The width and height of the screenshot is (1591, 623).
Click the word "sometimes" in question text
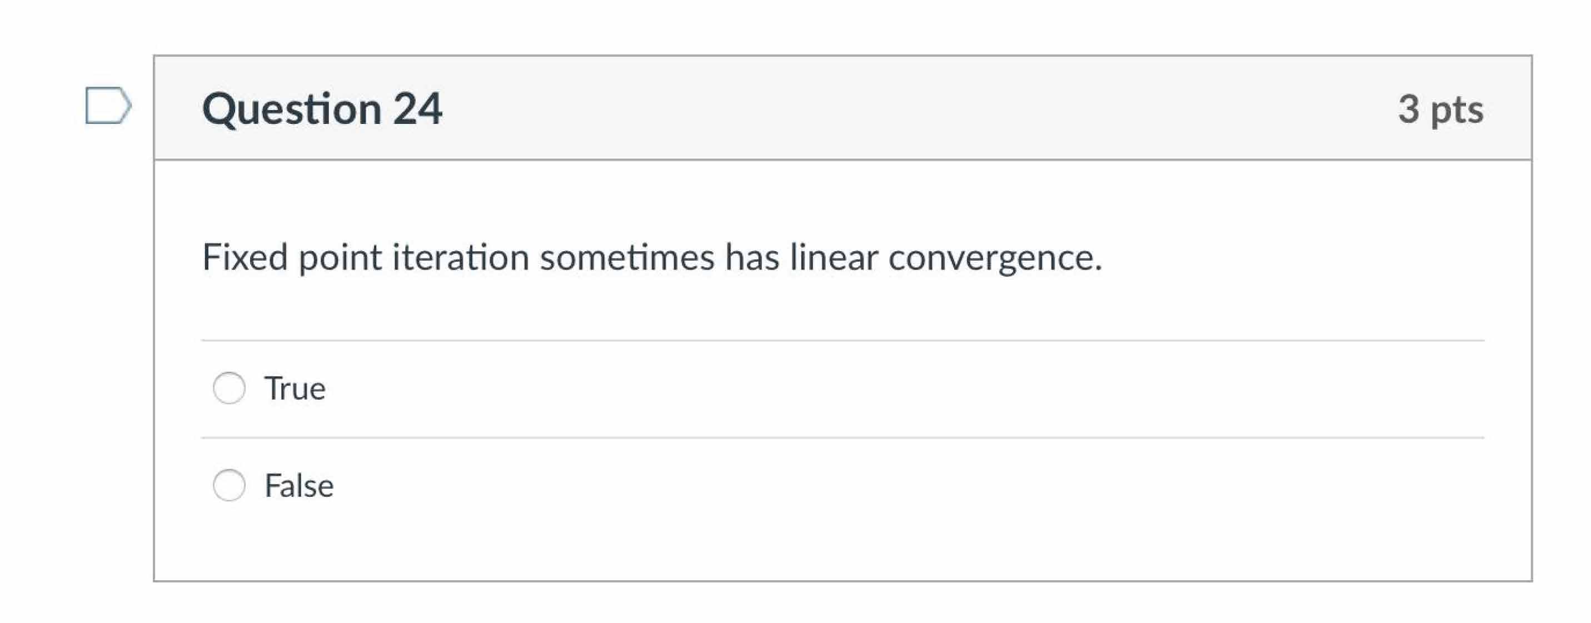(626, 257)
